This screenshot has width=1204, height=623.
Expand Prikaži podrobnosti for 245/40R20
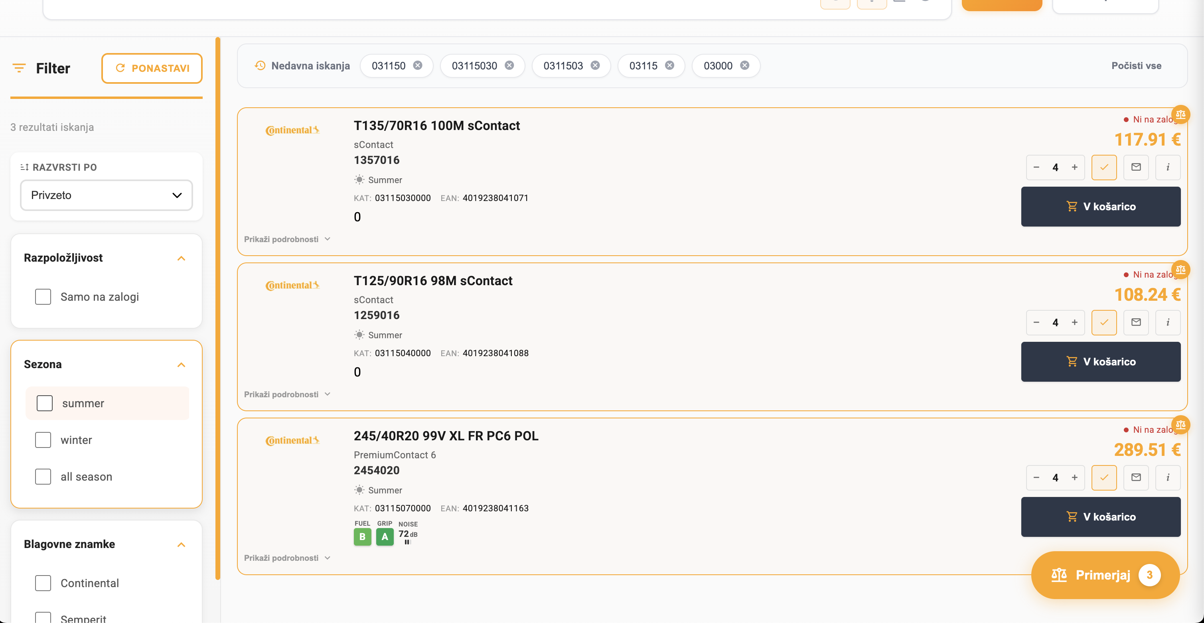click(x=287, y=558)
